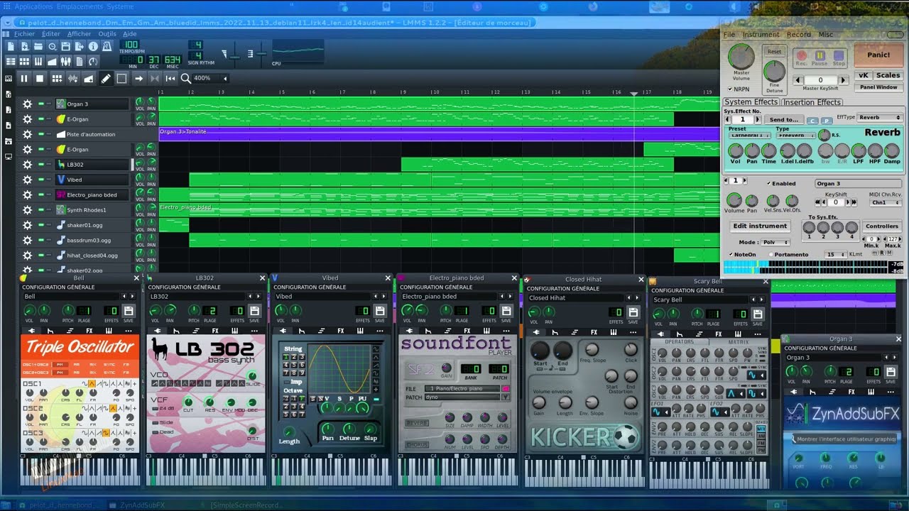The width and height of the screenshot is (909, 511).
Task: Add a sample track in Song Editor
Action: coord(72,79)
